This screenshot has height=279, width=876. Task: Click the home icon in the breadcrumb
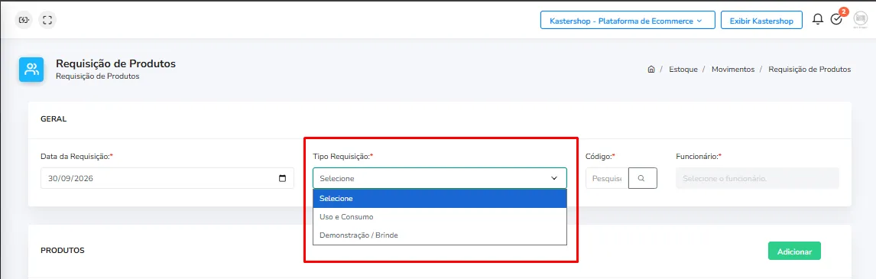pos(651,70)
